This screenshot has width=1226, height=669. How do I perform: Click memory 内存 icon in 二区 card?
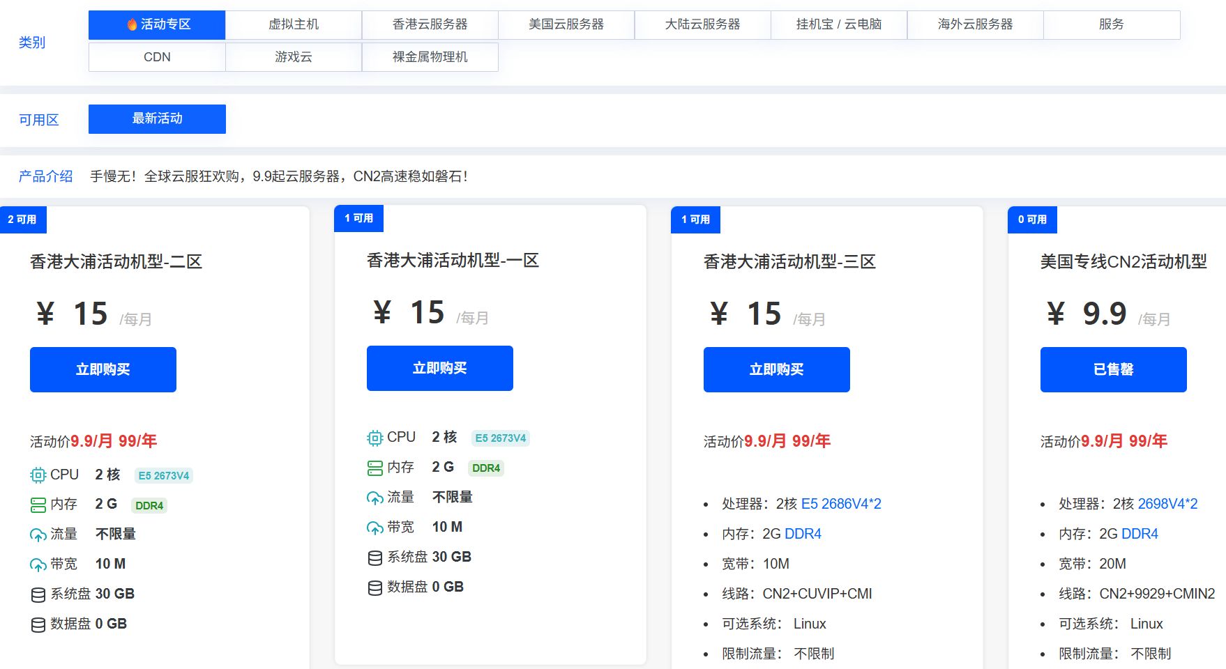(38, 505)
